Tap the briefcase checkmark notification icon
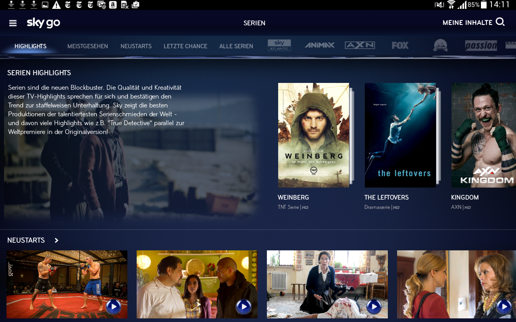Image resolution: width=516 pixels, height=322 pixels. pos(135,5)
